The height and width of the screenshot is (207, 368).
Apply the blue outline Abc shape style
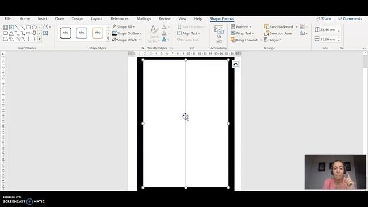point(82,33)
